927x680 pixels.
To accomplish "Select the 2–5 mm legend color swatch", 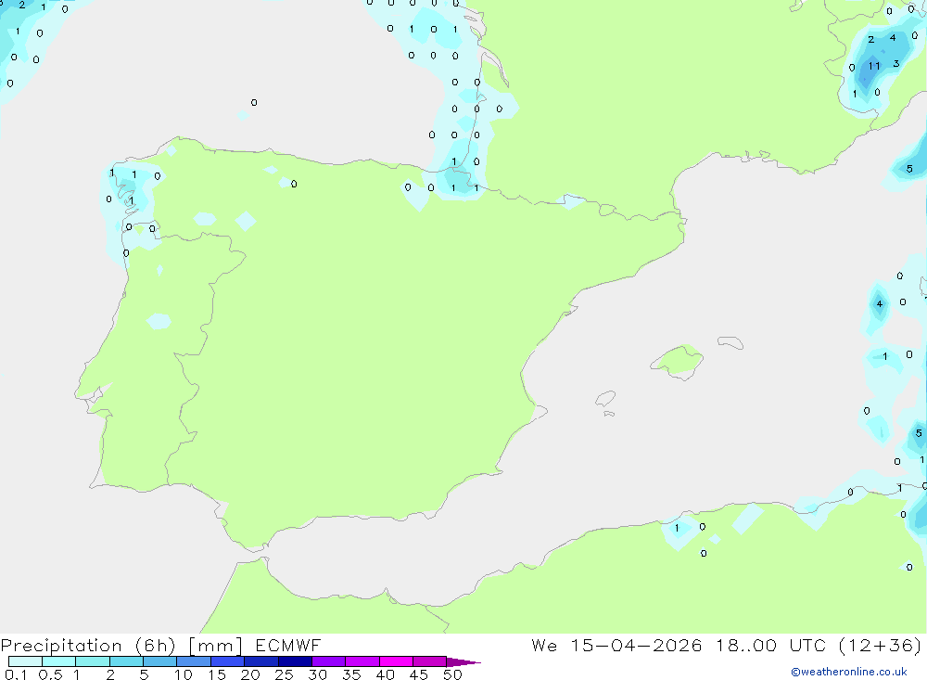I will 126,661.
